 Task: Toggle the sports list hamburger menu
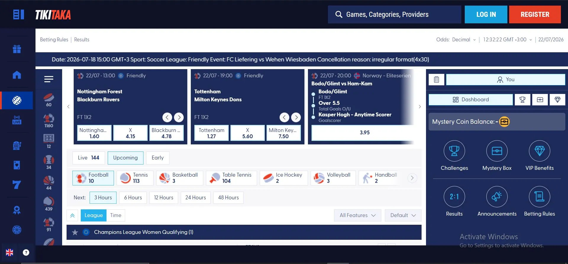pos(49,79)
